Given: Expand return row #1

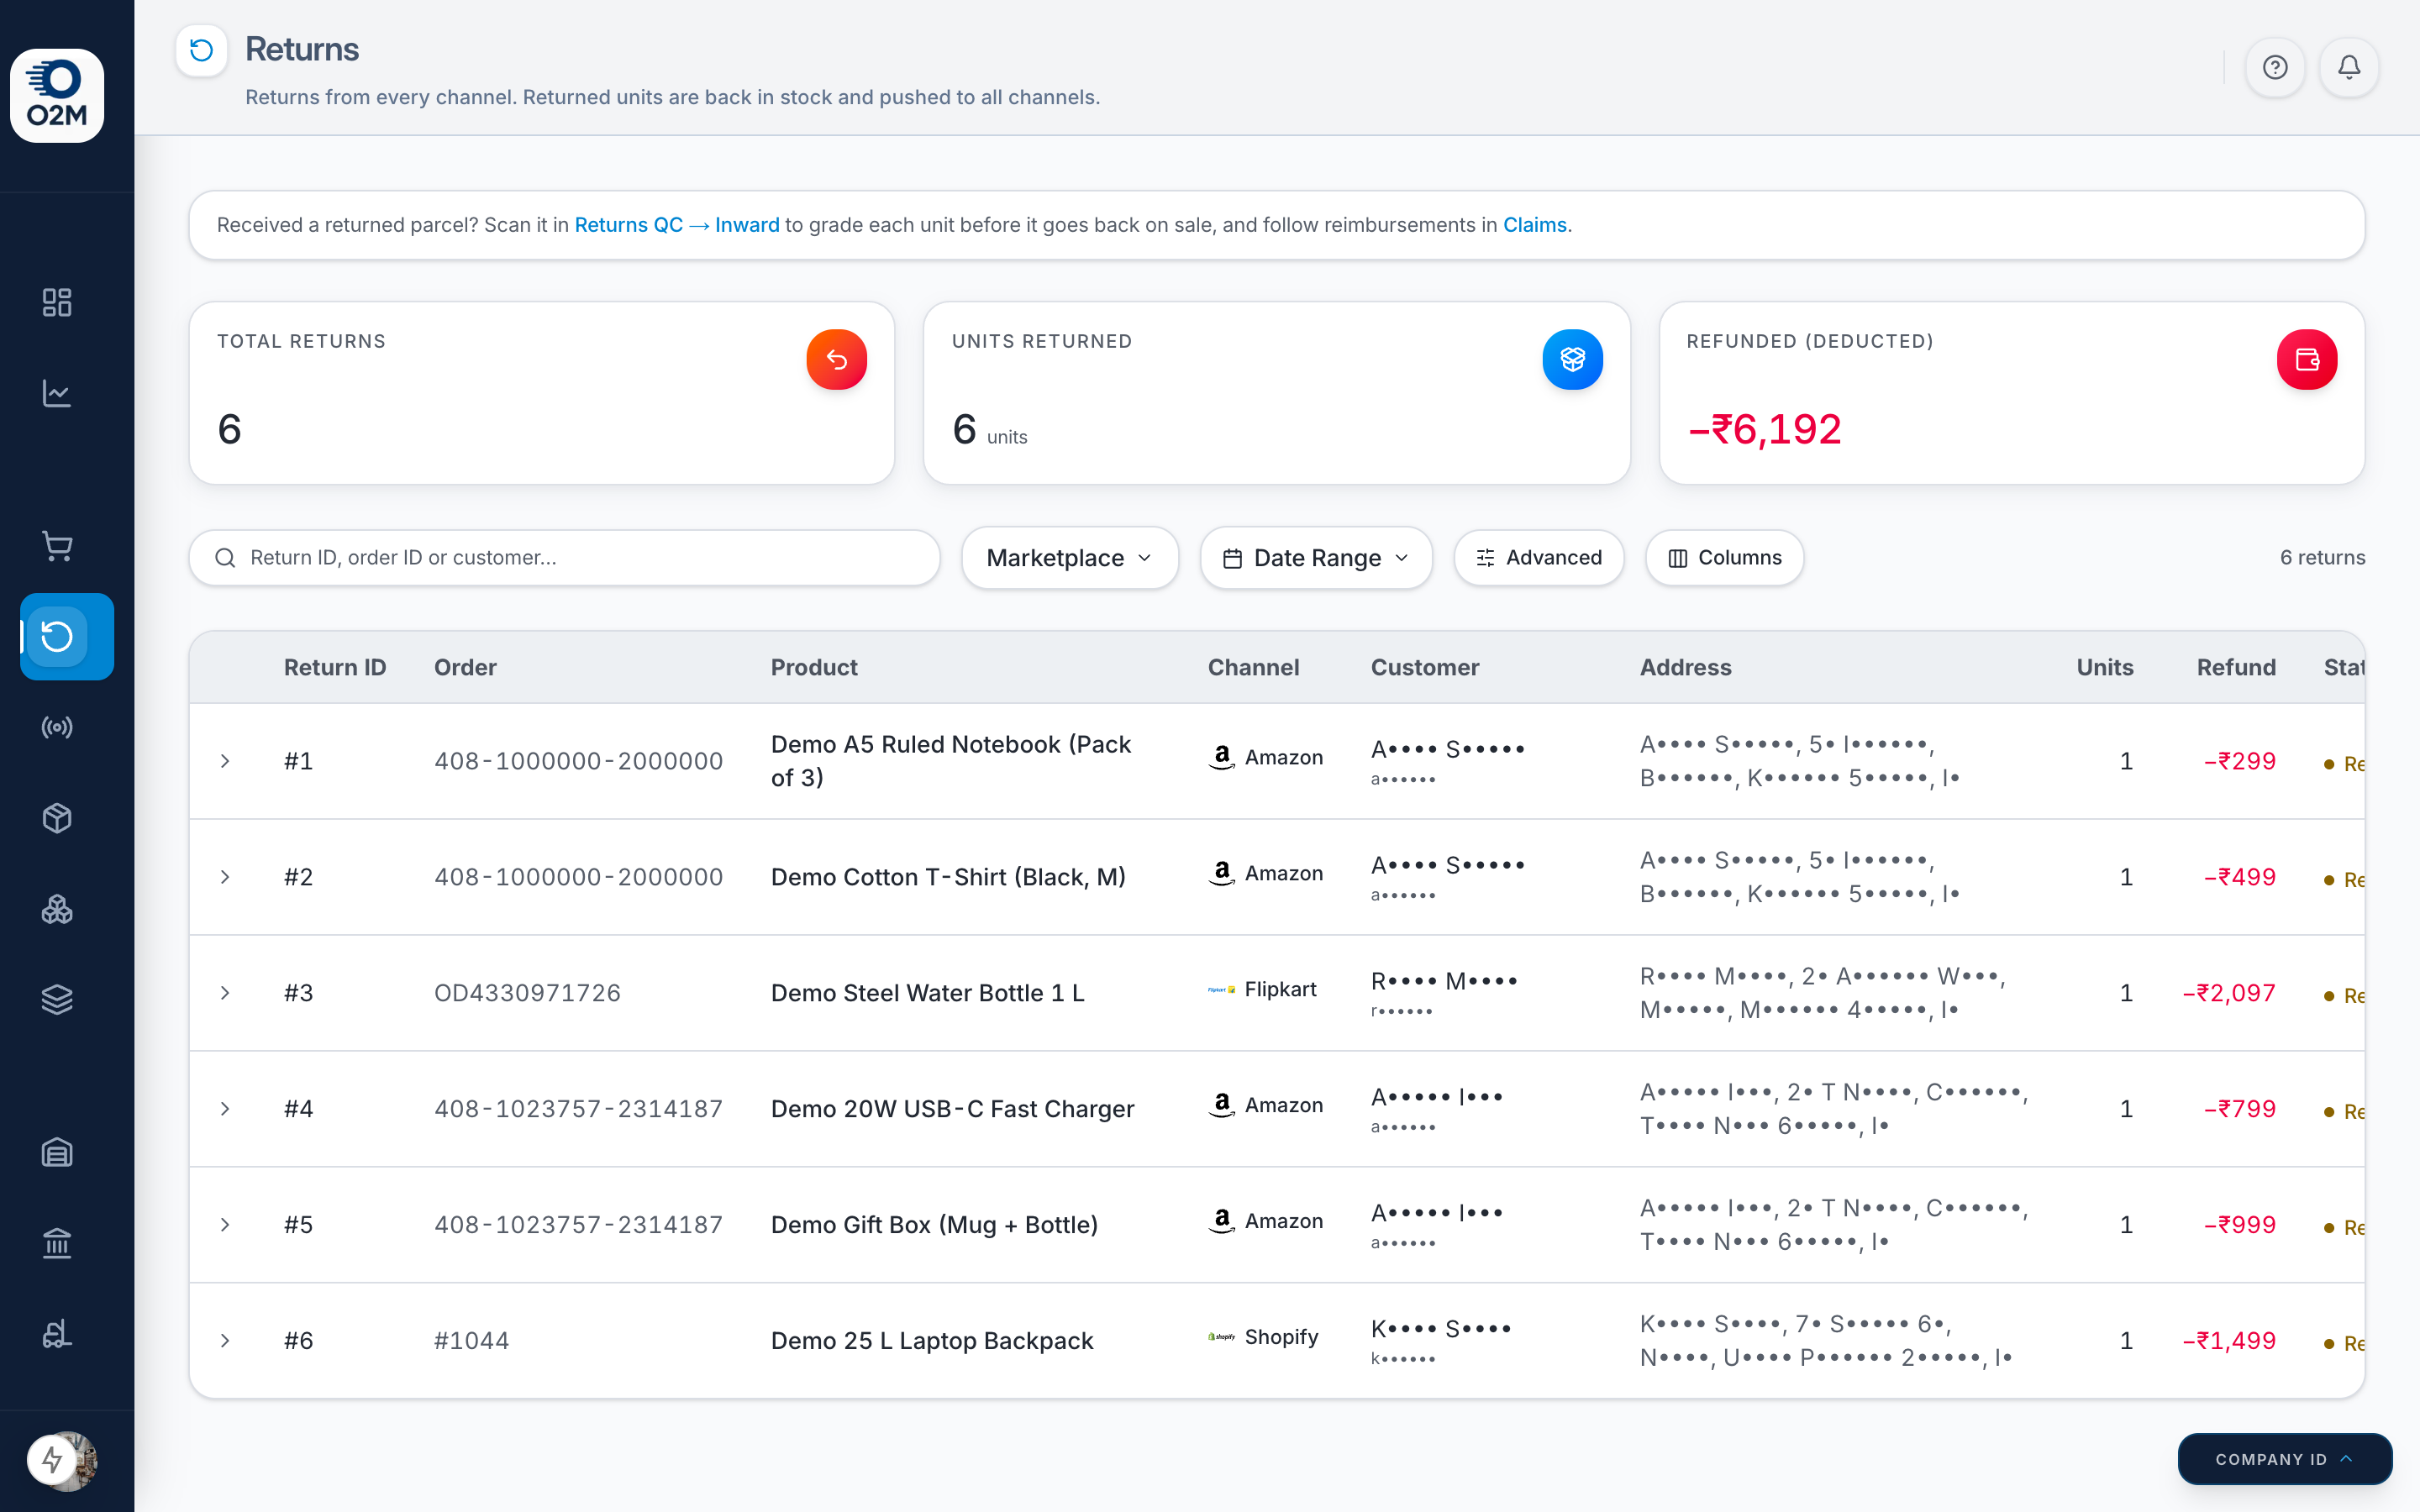Looking at the screenshot, I should pyautogui.click(x=225, y=761).
